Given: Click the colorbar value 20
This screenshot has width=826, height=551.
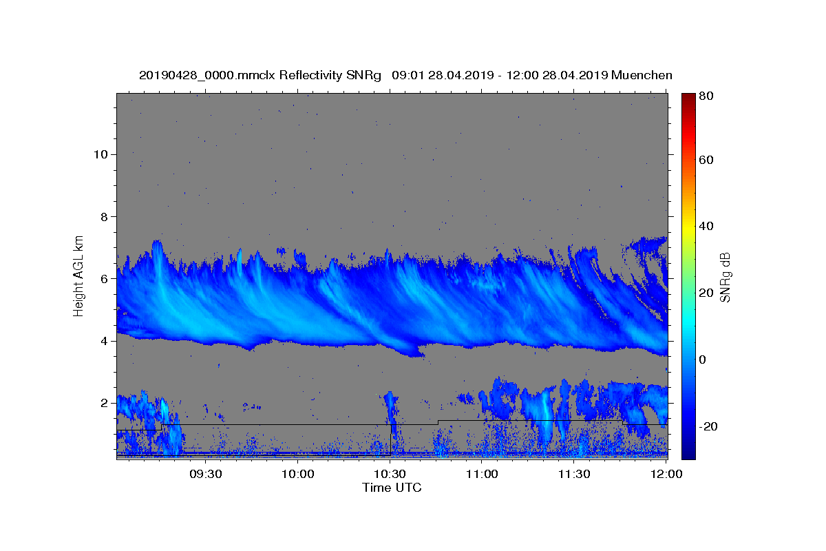Looking at the screenshot, I should click(706, 293).
